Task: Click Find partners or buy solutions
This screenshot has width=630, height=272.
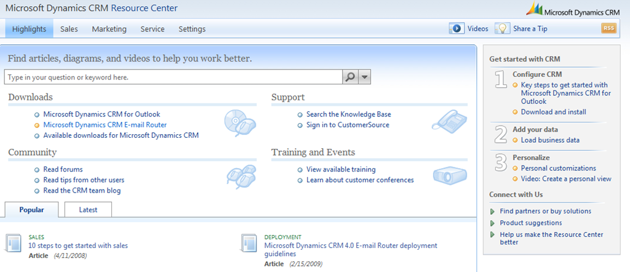Action: point(545,211)
